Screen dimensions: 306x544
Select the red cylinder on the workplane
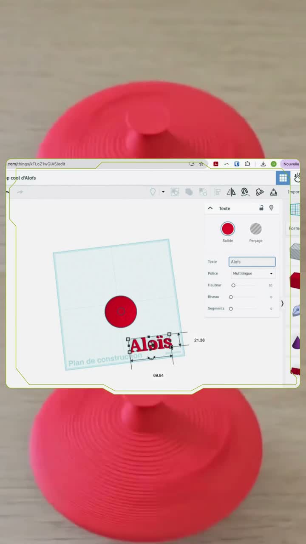pyautogui.click(x=121, y=312)
